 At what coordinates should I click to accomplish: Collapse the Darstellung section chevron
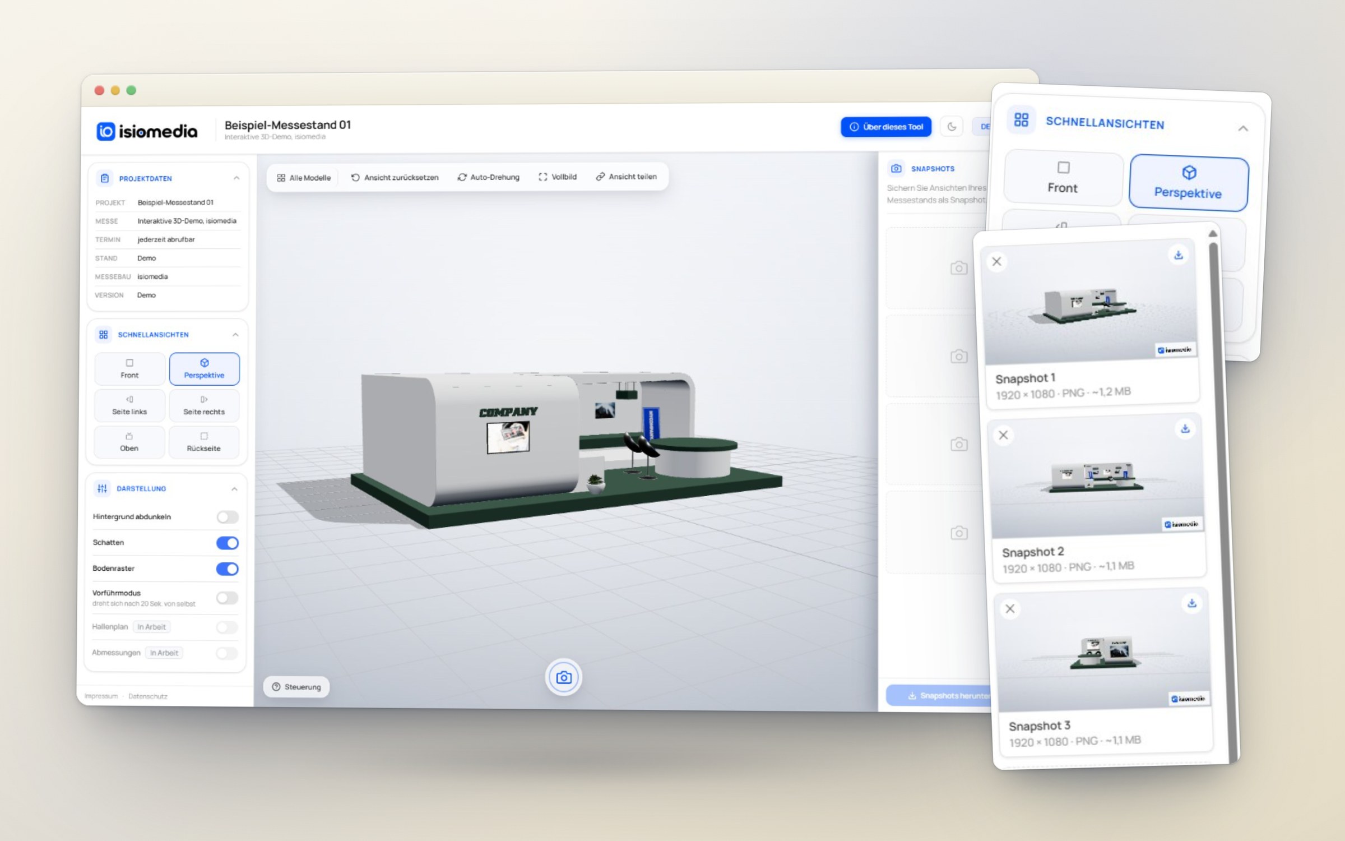click(x=234, y=489)
